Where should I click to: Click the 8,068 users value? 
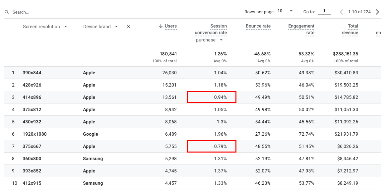171,122
